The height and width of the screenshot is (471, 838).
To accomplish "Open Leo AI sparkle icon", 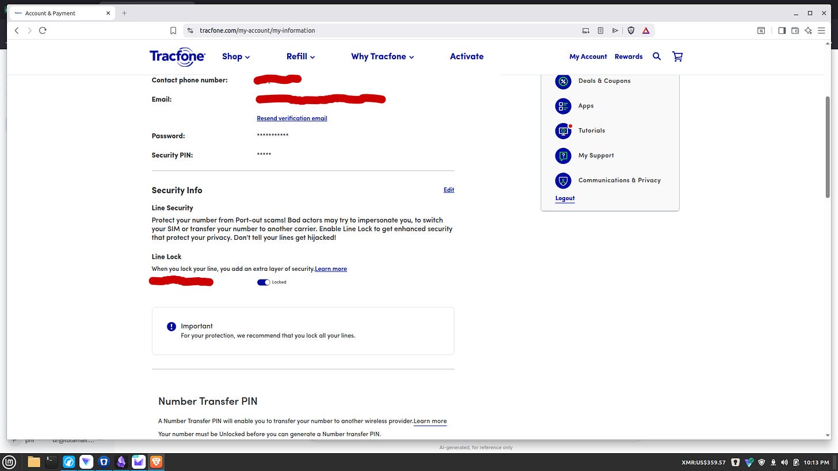I will pos(809,30).
